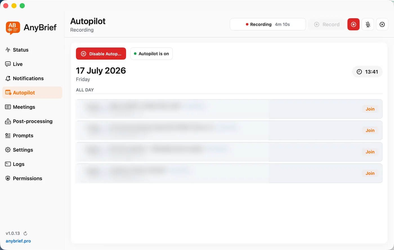Screen dimensions: 394x250
Task: Click the Meetings list icon
Action: coord(8,107)
